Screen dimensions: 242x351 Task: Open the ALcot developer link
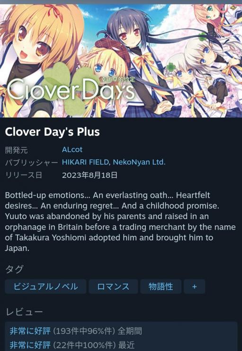pos(72,149)
